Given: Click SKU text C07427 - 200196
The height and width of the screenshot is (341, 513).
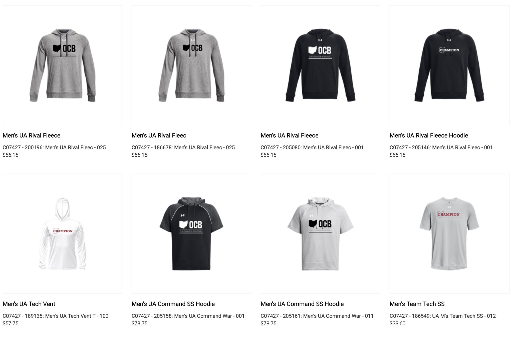Looking at the screenshot, I should click(x=23, y=147).
